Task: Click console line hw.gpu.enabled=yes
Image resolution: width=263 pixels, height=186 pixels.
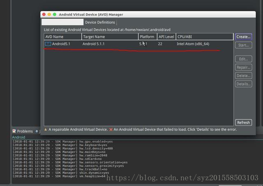Action: coord(63,142)
